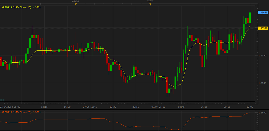This screenshot has width=269, height=131.
Task: Click the 09:15 time axis label
Action: pyautogui.click(x=227, y=107)
